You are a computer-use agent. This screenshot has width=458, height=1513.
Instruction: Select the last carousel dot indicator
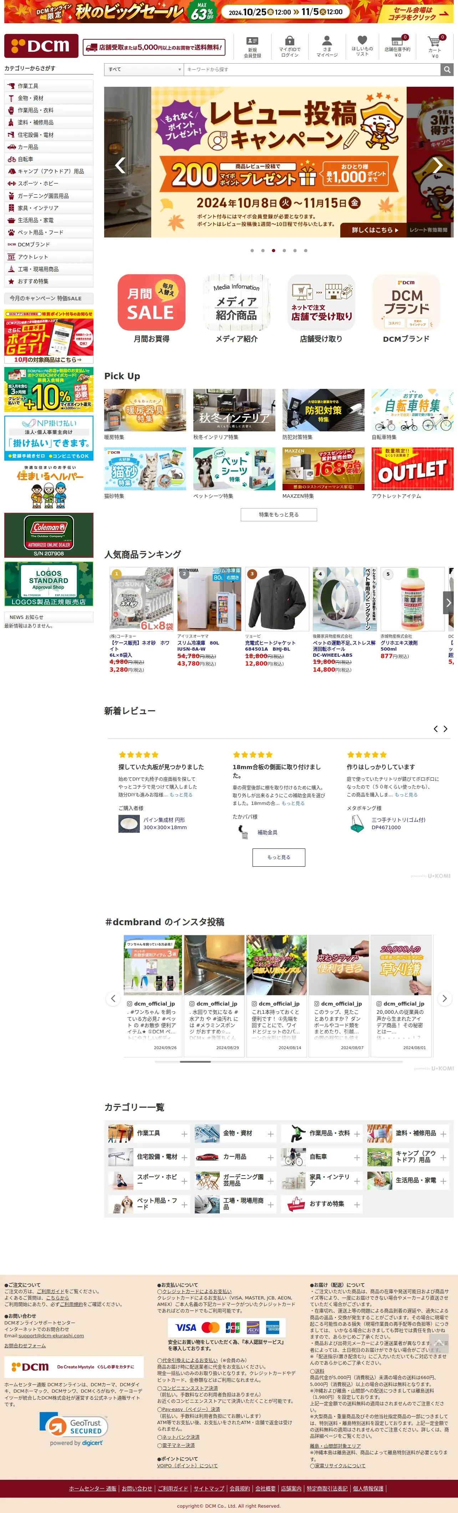tap(306, 251)
